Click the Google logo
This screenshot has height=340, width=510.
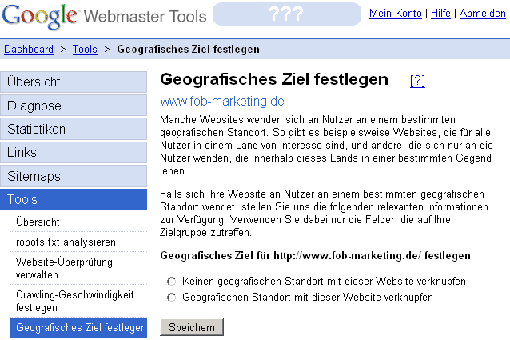pos(40,16)
